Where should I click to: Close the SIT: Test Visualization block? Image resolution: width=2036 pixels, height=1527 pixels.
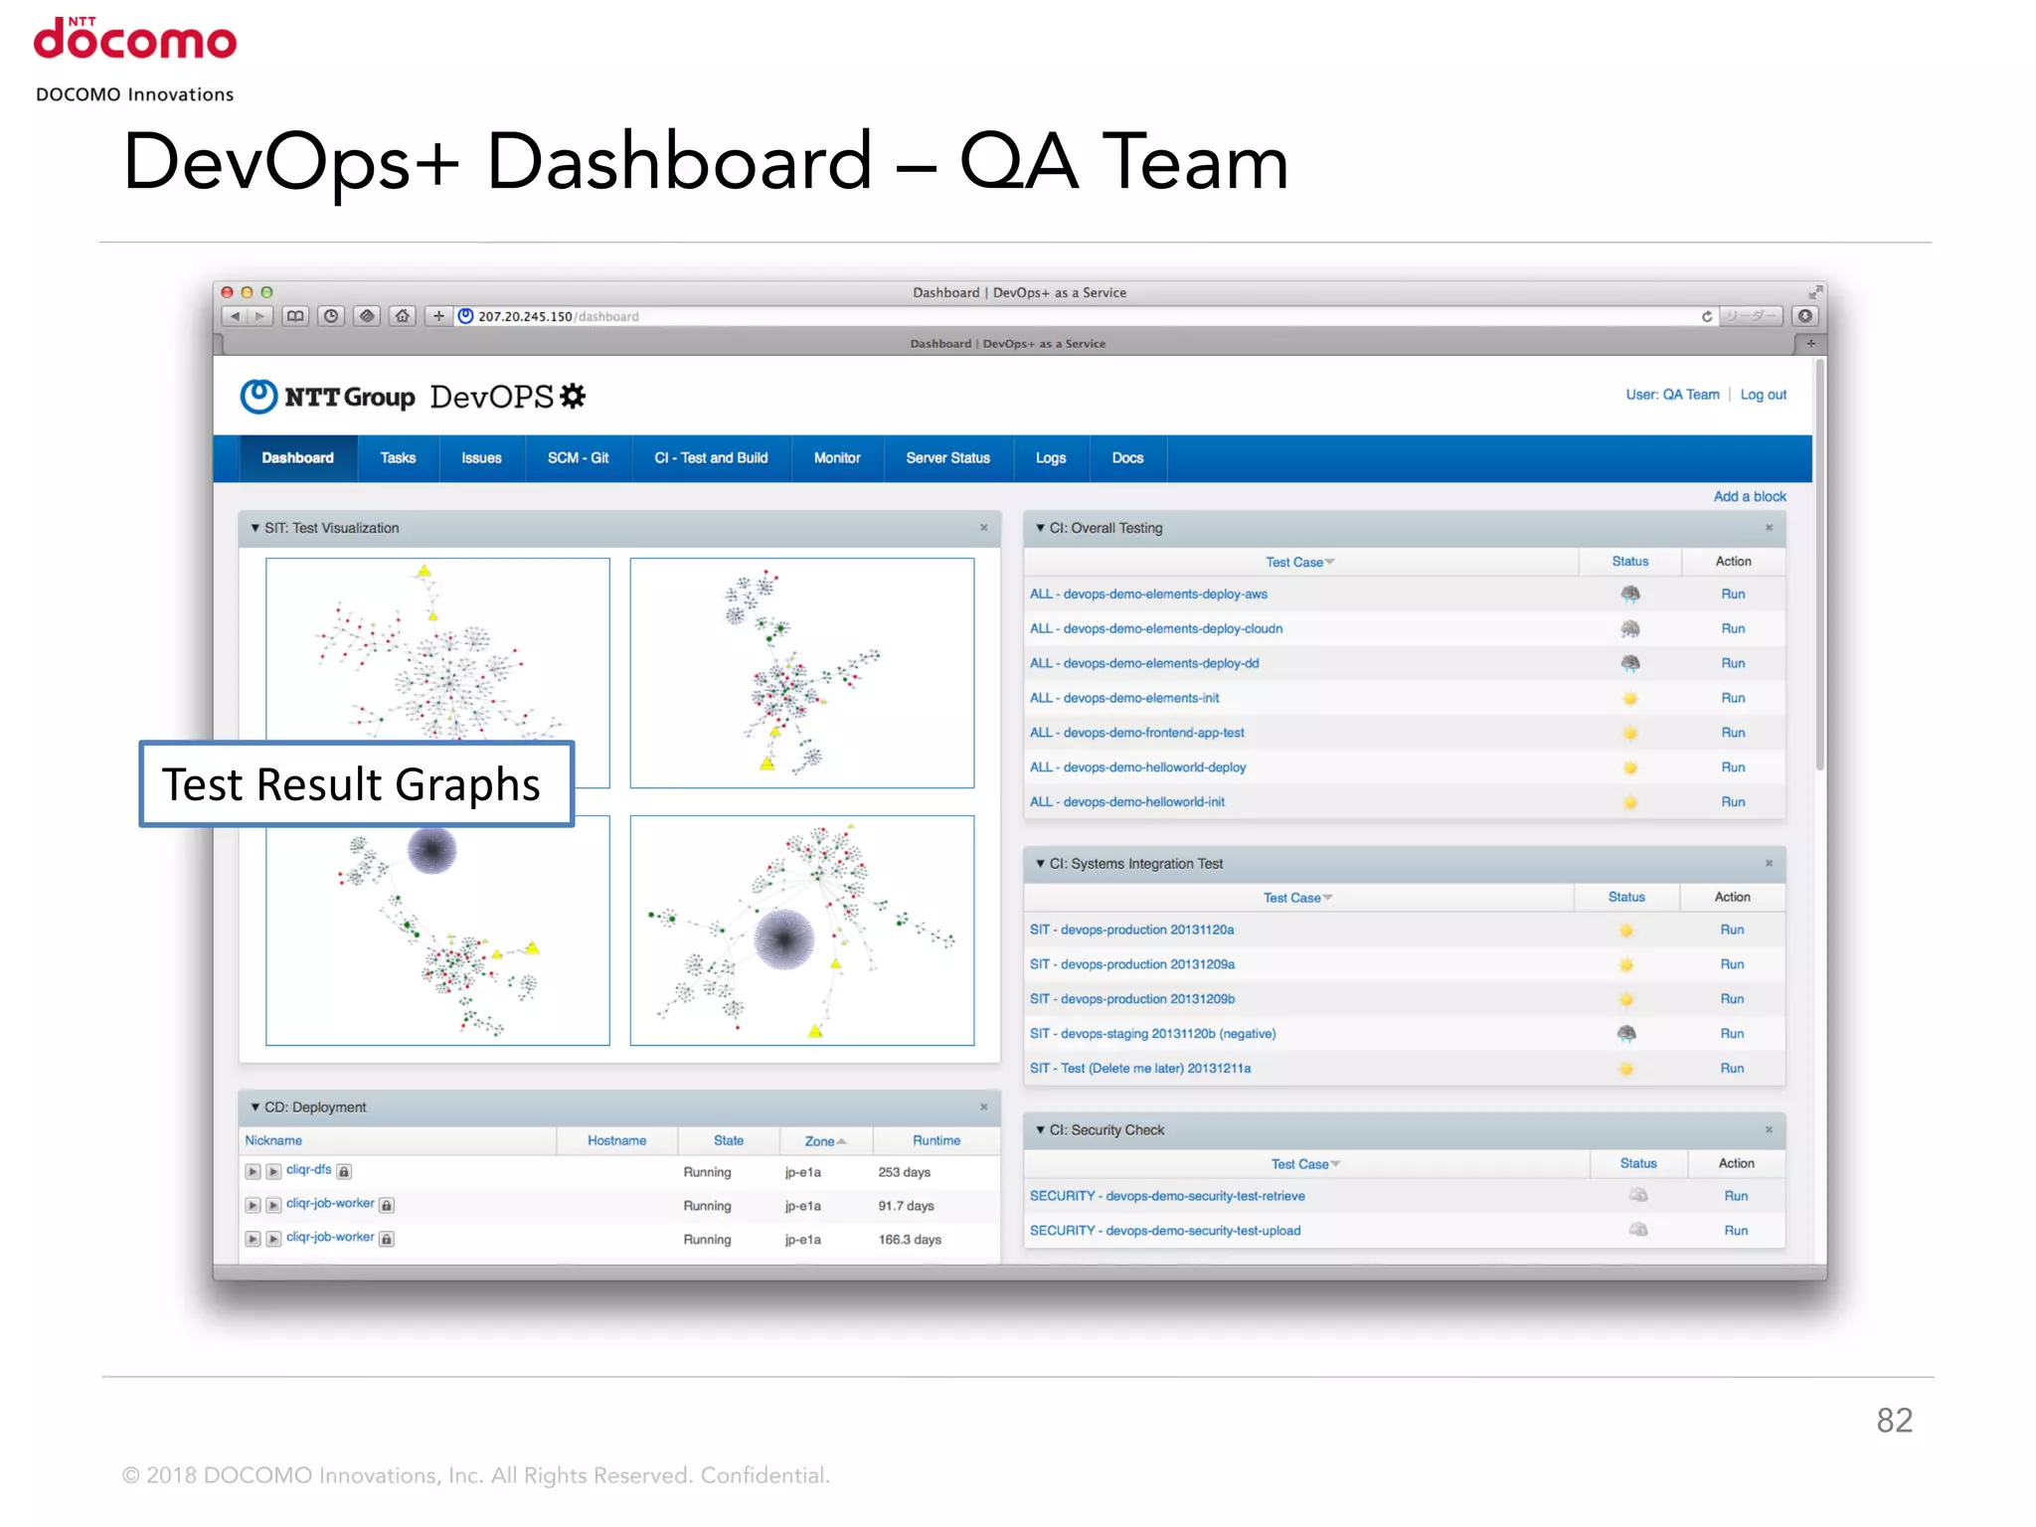click(x=984, y=528)
